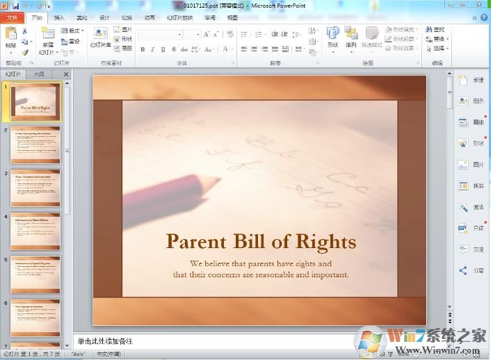This screenshot has height=360, width=491.
Task: Open the Line Spacing dropdown
Action: coord(296,34)
